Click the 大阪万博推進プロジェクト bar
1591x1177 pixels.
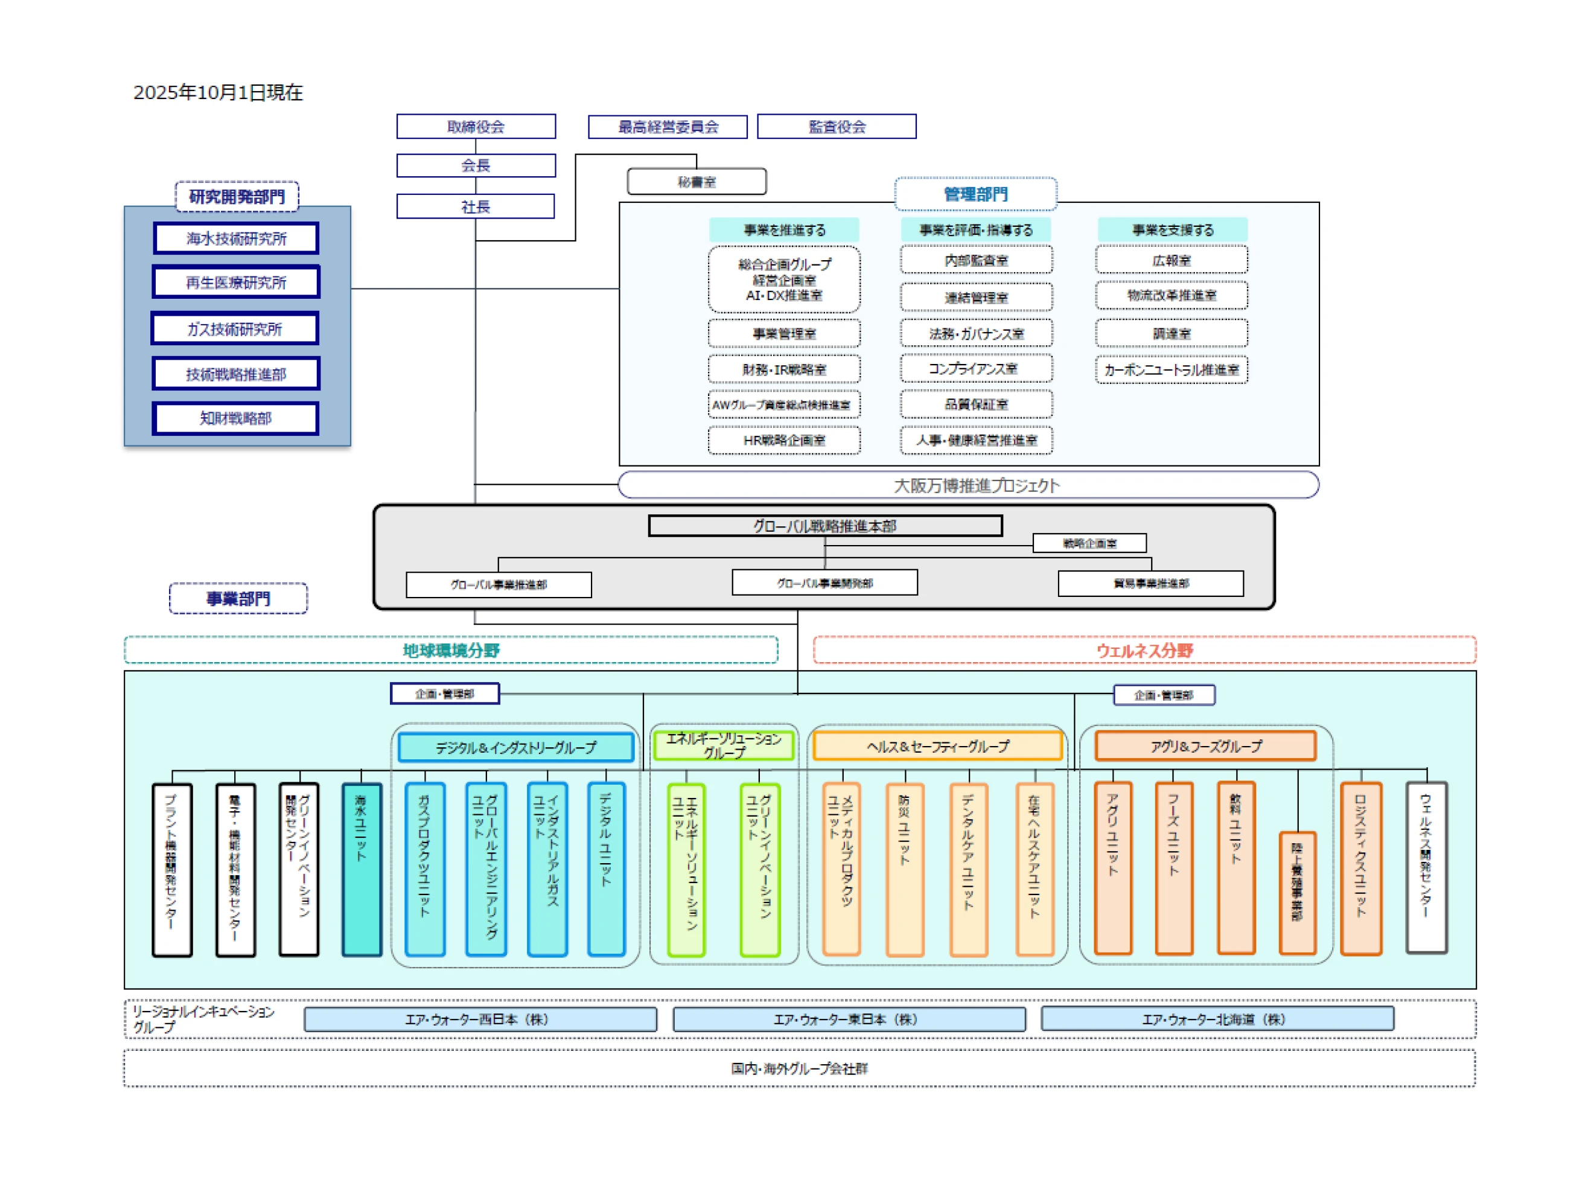975,485
